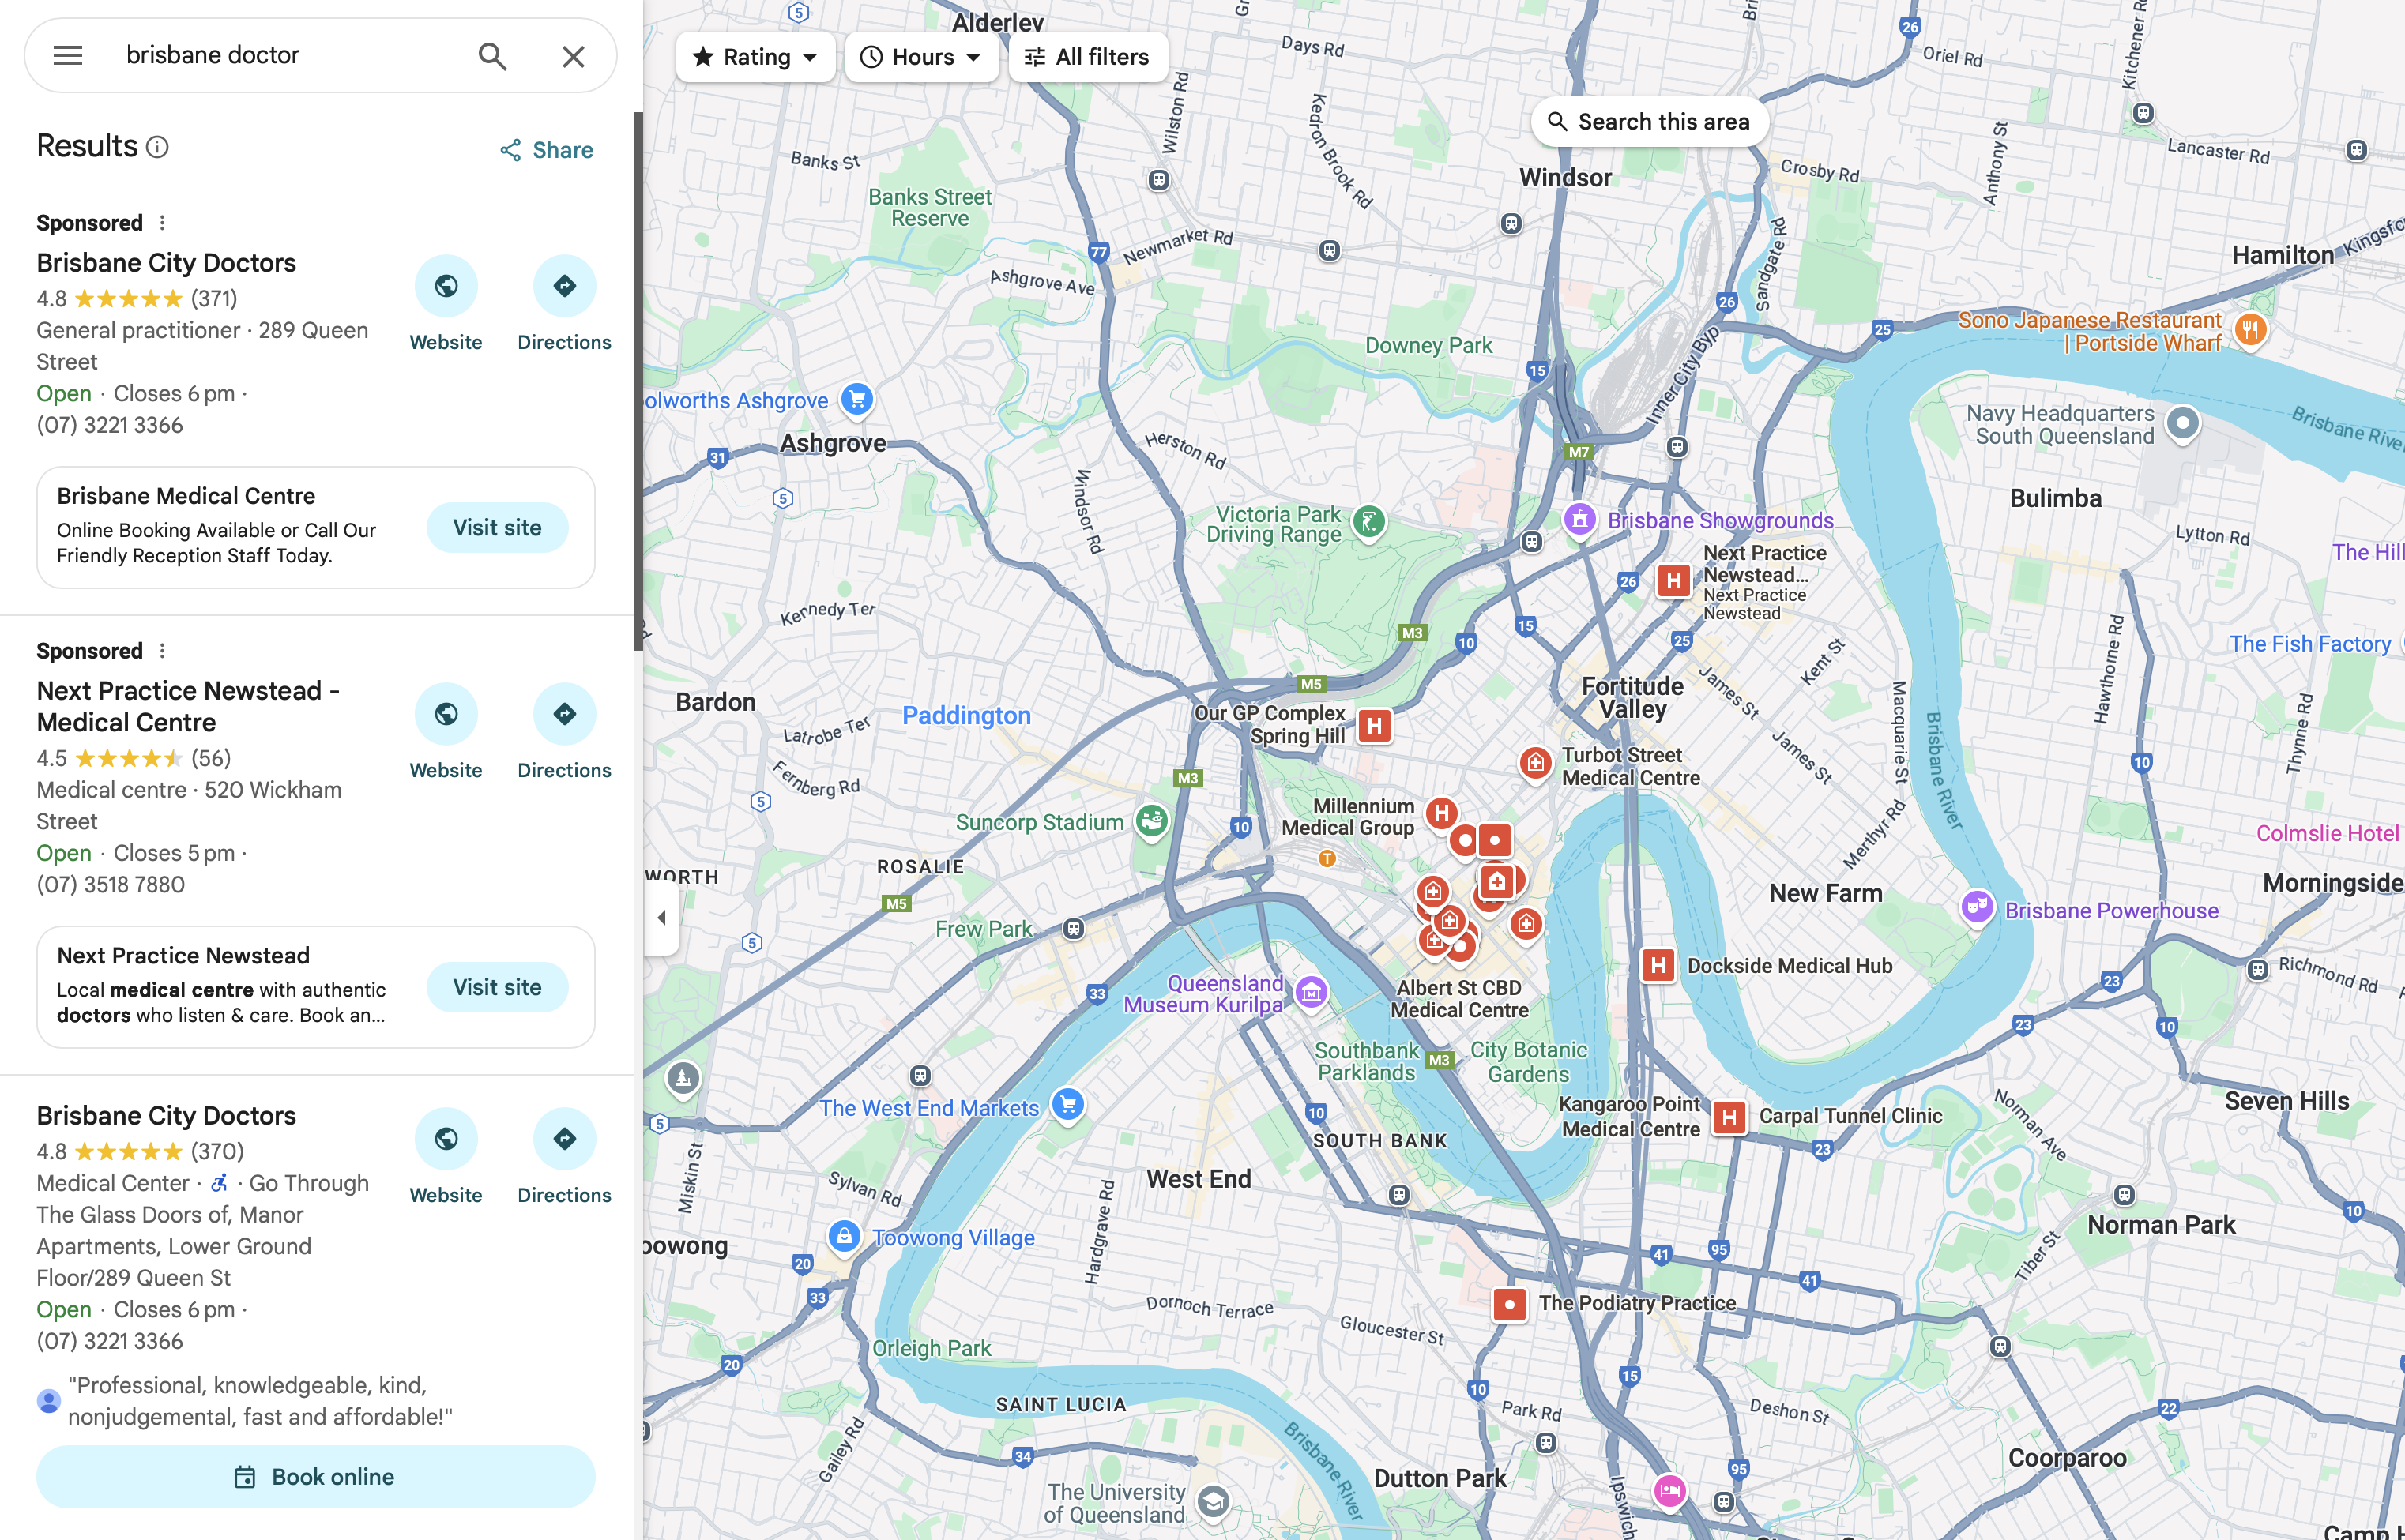The image size is (2405, 1540).
Task: Click the magnifier search icon
Action: (x=492, y=56)
